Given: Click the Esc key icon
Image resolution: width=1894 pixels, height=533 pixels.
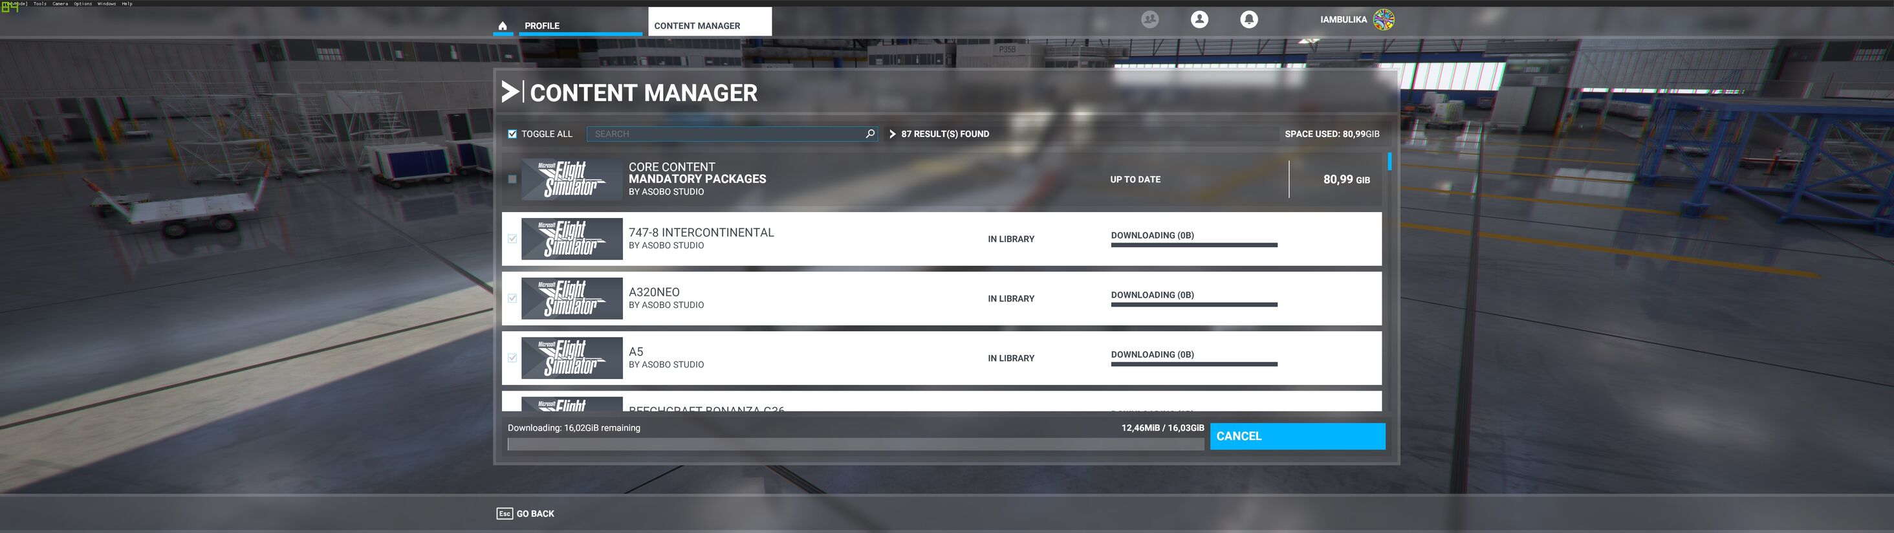Looking at the screenshot, I should (x=505, y=514).
